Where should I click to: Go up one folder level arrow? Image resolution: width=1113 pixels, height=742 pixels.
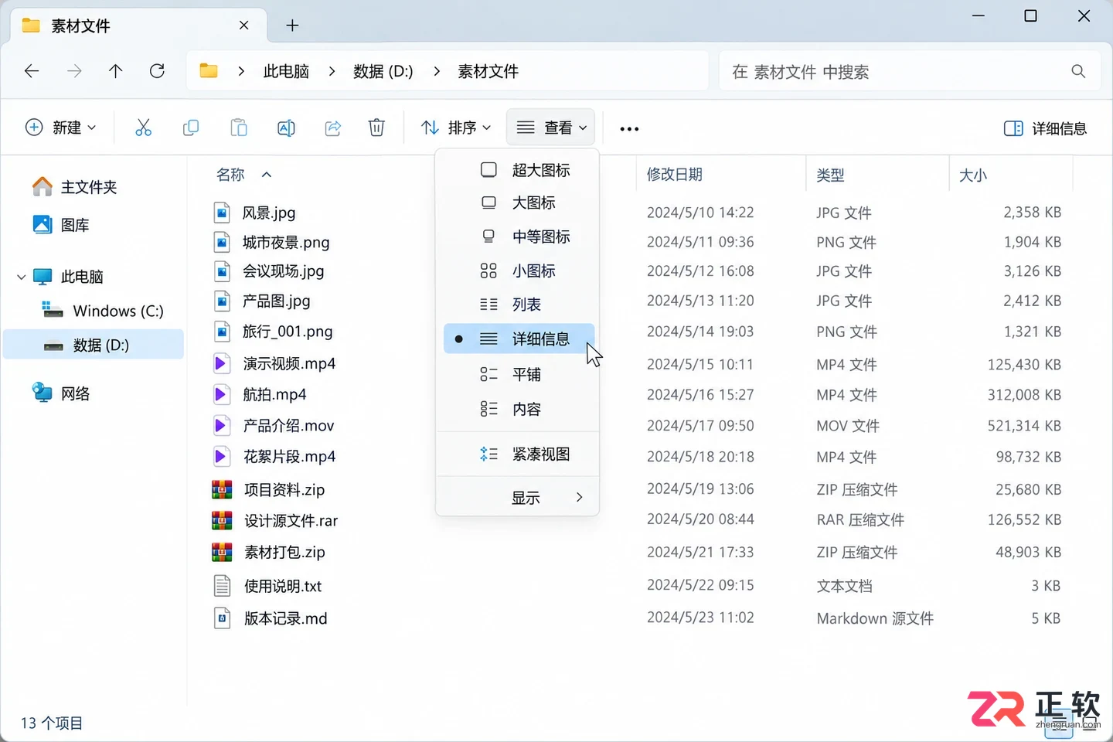click(x=115, y=71)
